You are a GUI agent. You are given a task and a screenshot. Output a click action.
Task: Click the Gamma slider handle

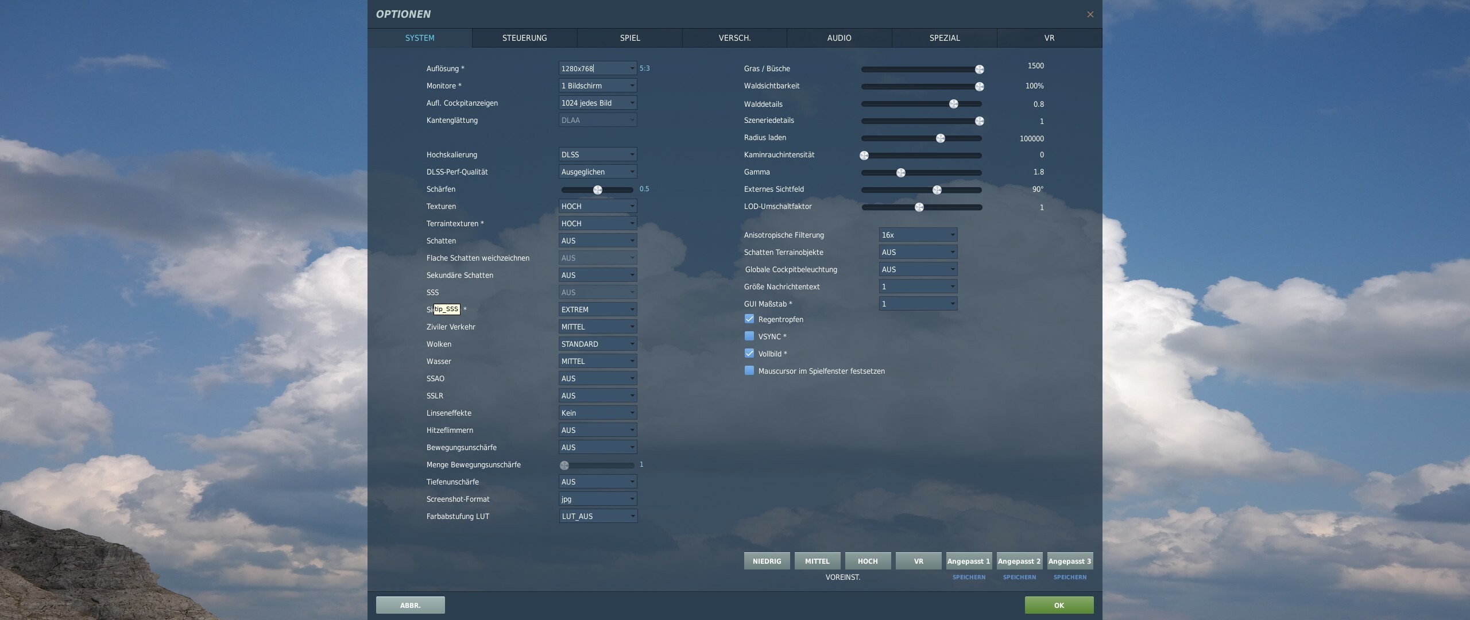(901, 173)
